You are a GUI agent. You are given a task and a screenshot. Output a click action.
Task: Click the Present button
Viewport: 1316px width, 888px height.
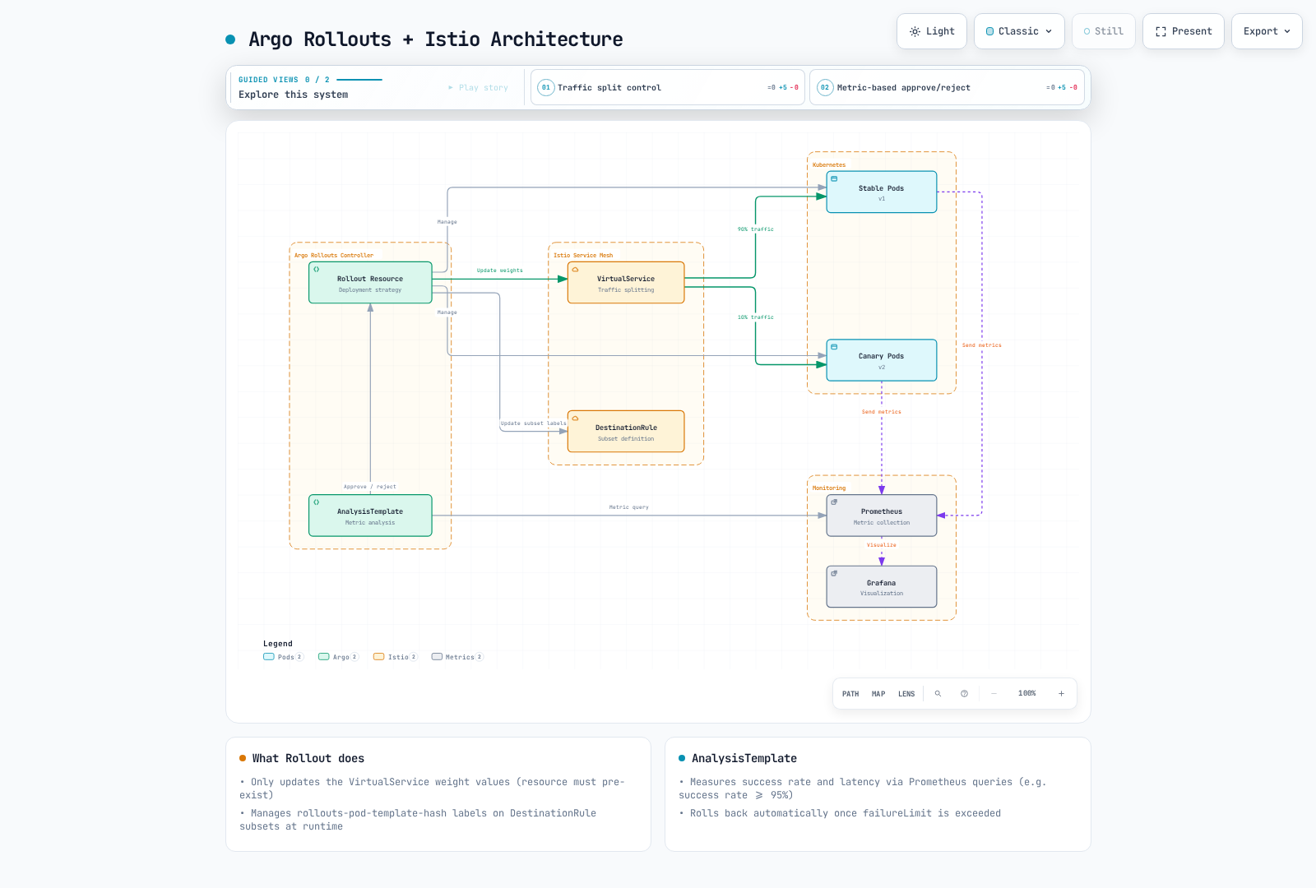pyautogui.click(x=1183, y=31)
